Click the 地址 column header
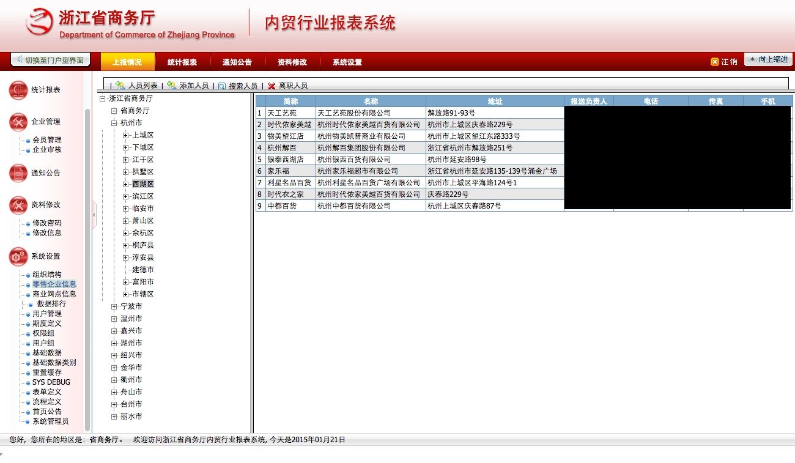Viewport: 795px width, 463px height. click(495, 102)
